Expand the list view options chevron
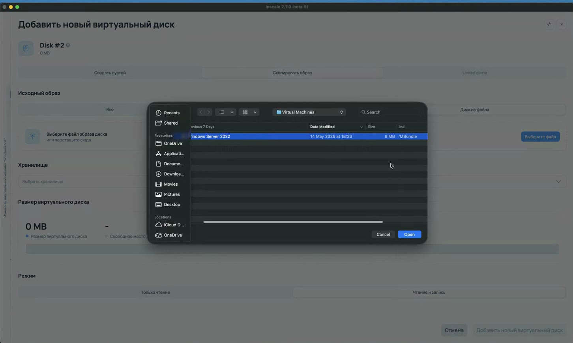This screenshot has height=343, width=573. point(232,112)
